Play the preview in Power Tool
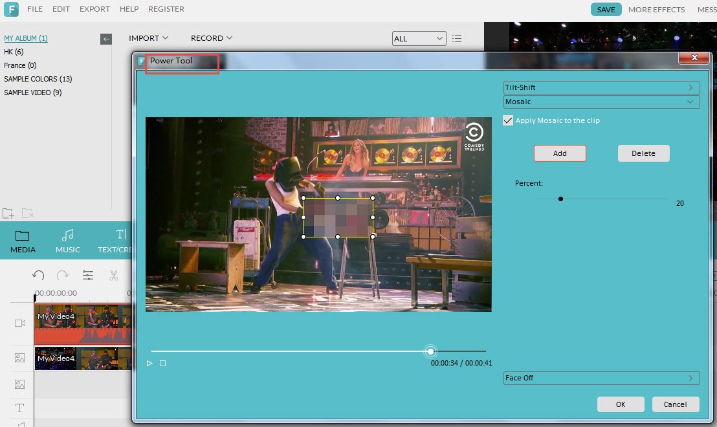The height and width of the screenshot is (427, 717). (x=149, y=364)
